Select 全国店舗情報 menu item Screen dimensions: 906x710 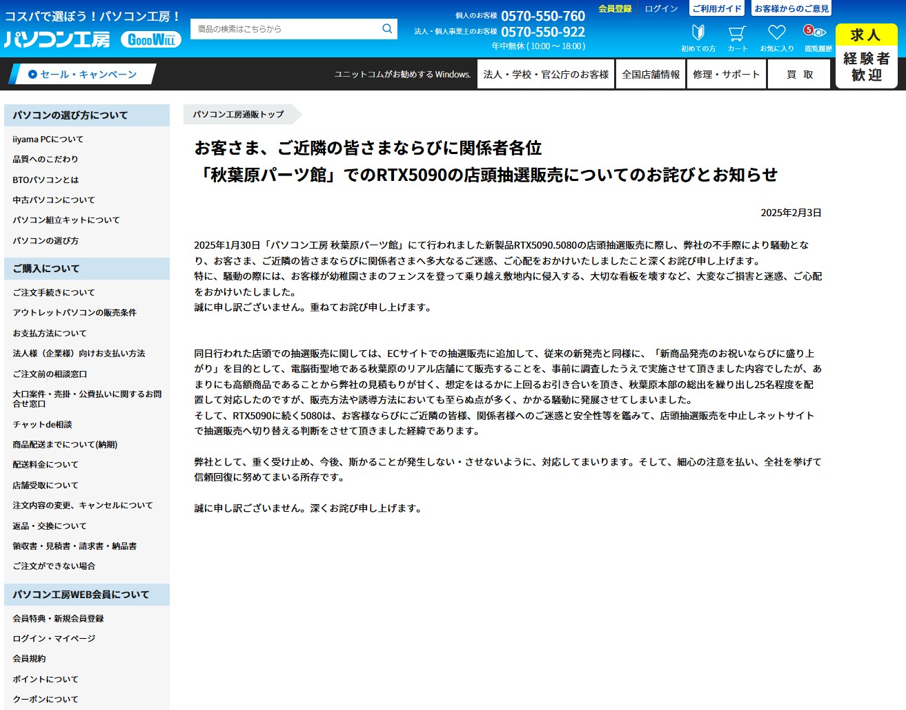(651, 75)
